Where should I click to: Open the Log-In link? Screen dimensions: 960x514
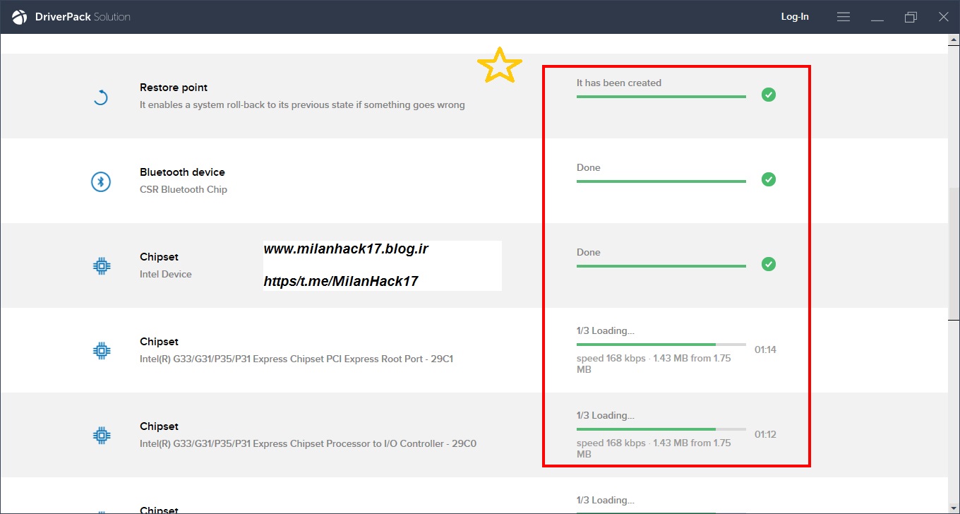click(795, 17)
